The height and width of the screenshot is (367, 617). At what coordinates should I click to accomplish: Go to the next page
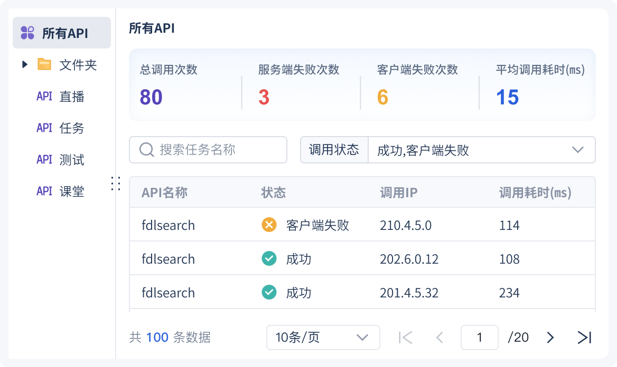[550, 337]
